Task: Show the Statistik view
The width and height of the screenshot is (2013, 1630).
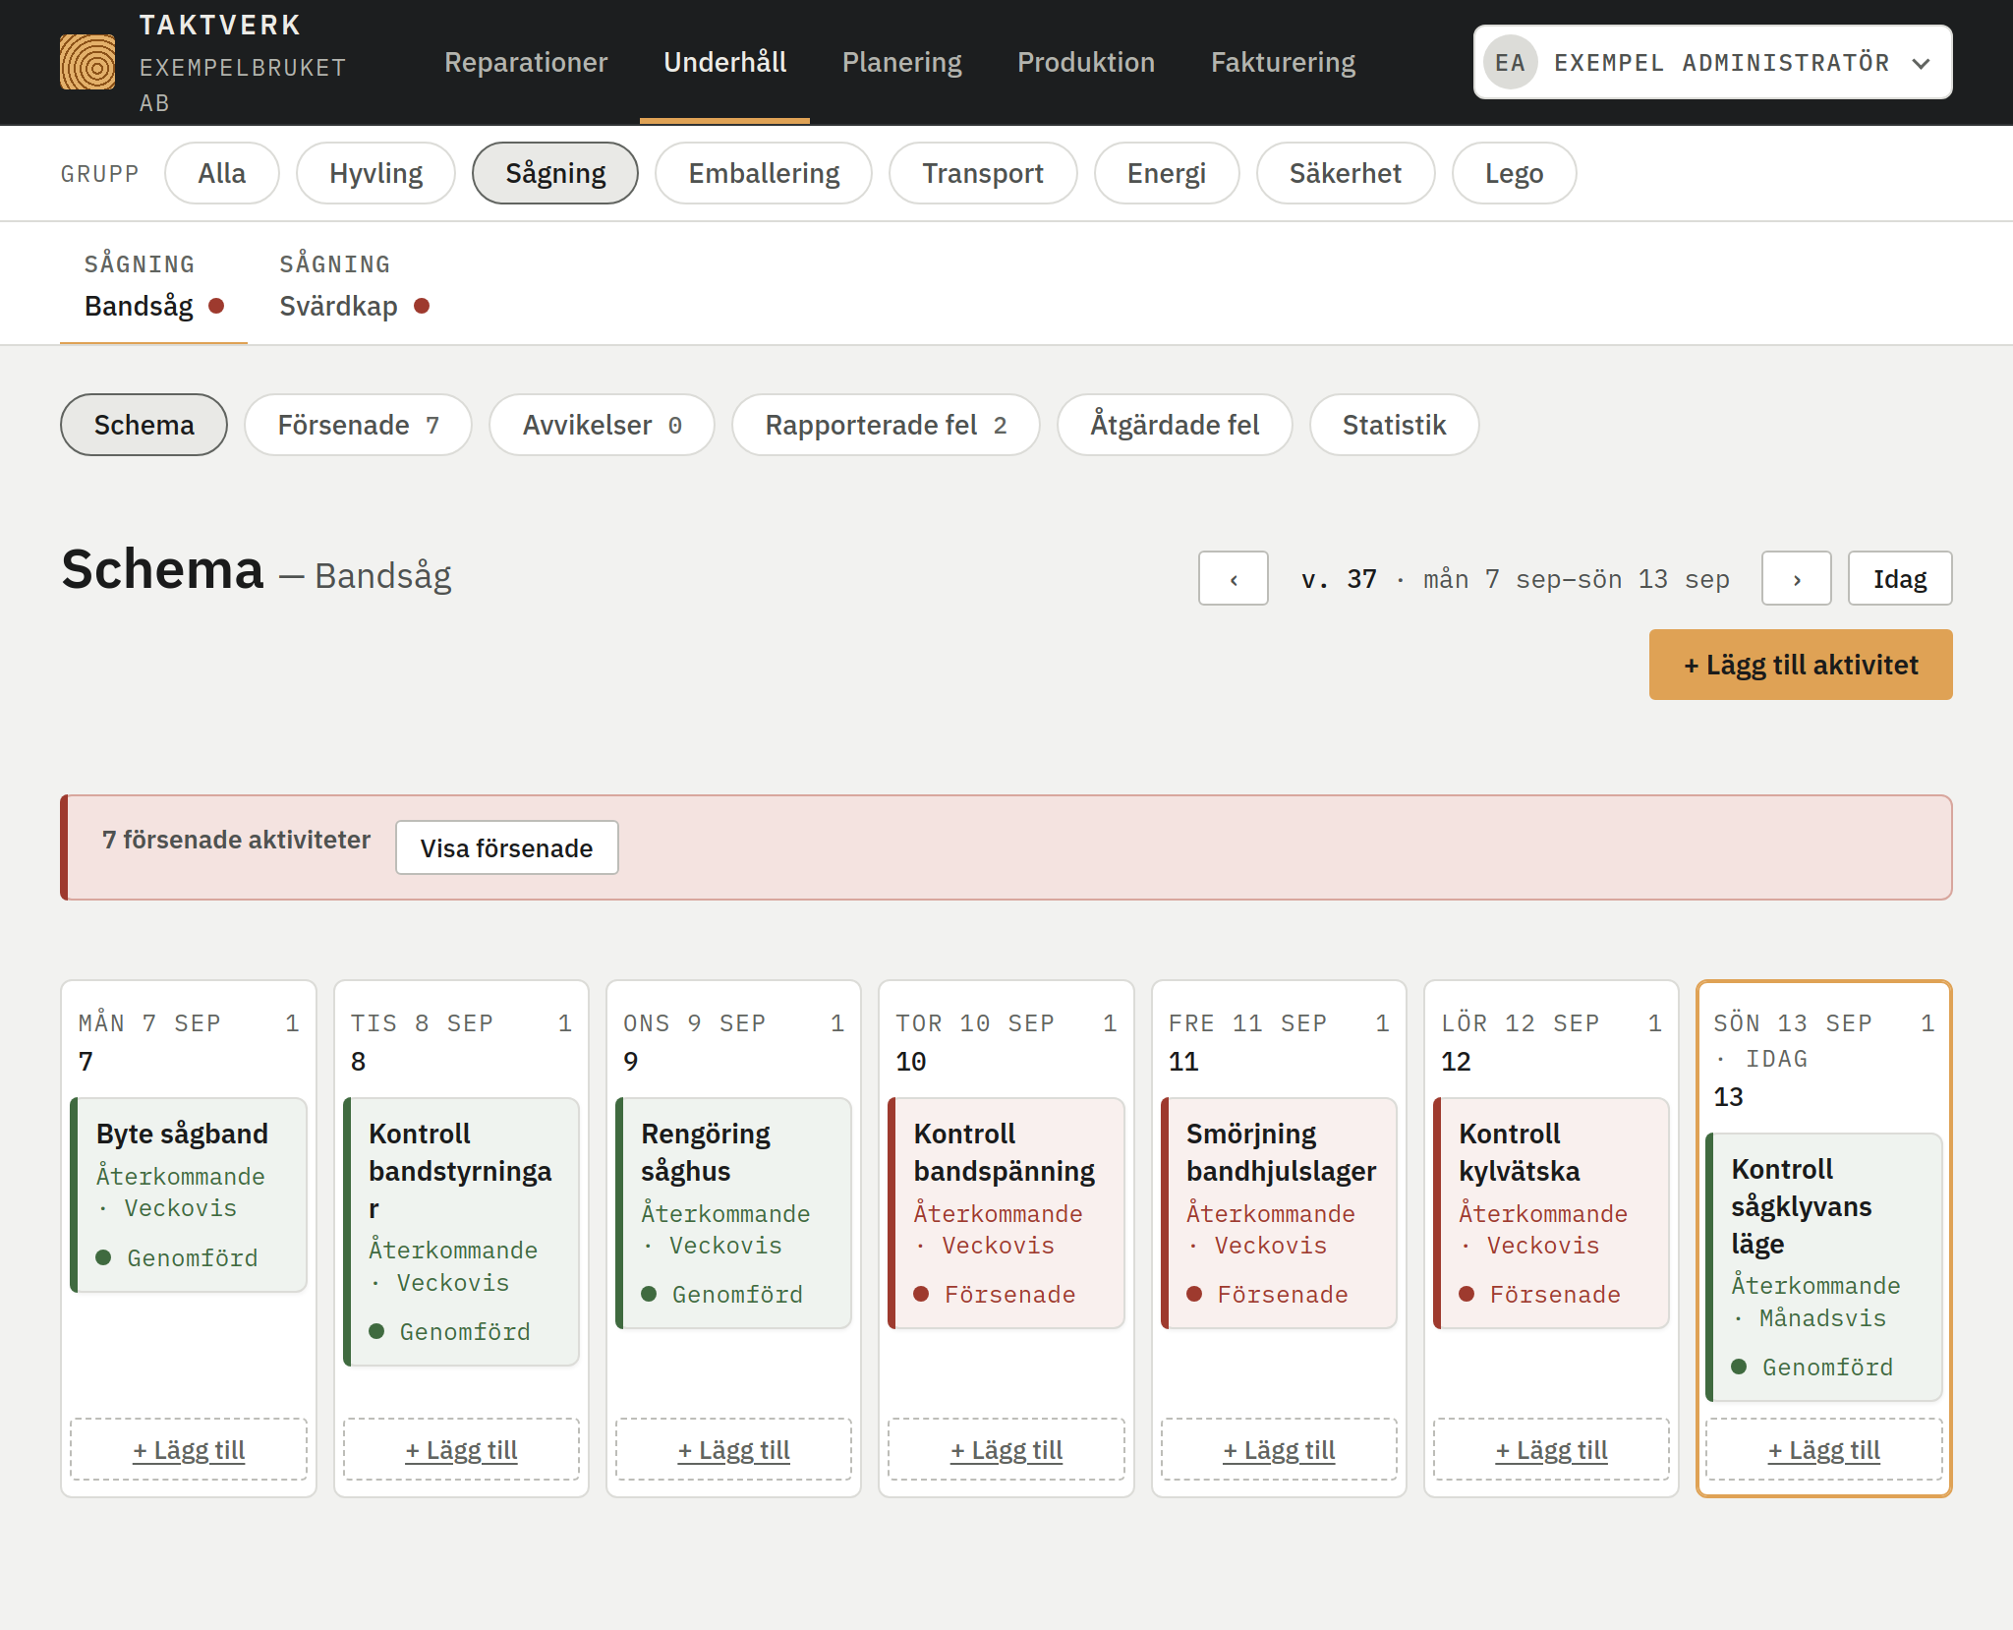Action: (1394, 425)
